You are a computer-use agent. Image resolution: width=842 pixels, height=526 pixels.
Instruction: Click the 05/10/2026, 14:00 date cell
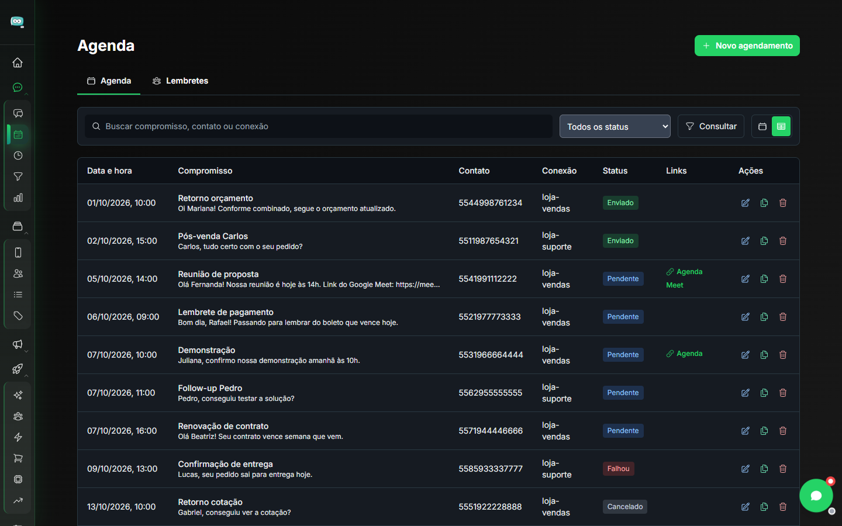click(122, 279)
